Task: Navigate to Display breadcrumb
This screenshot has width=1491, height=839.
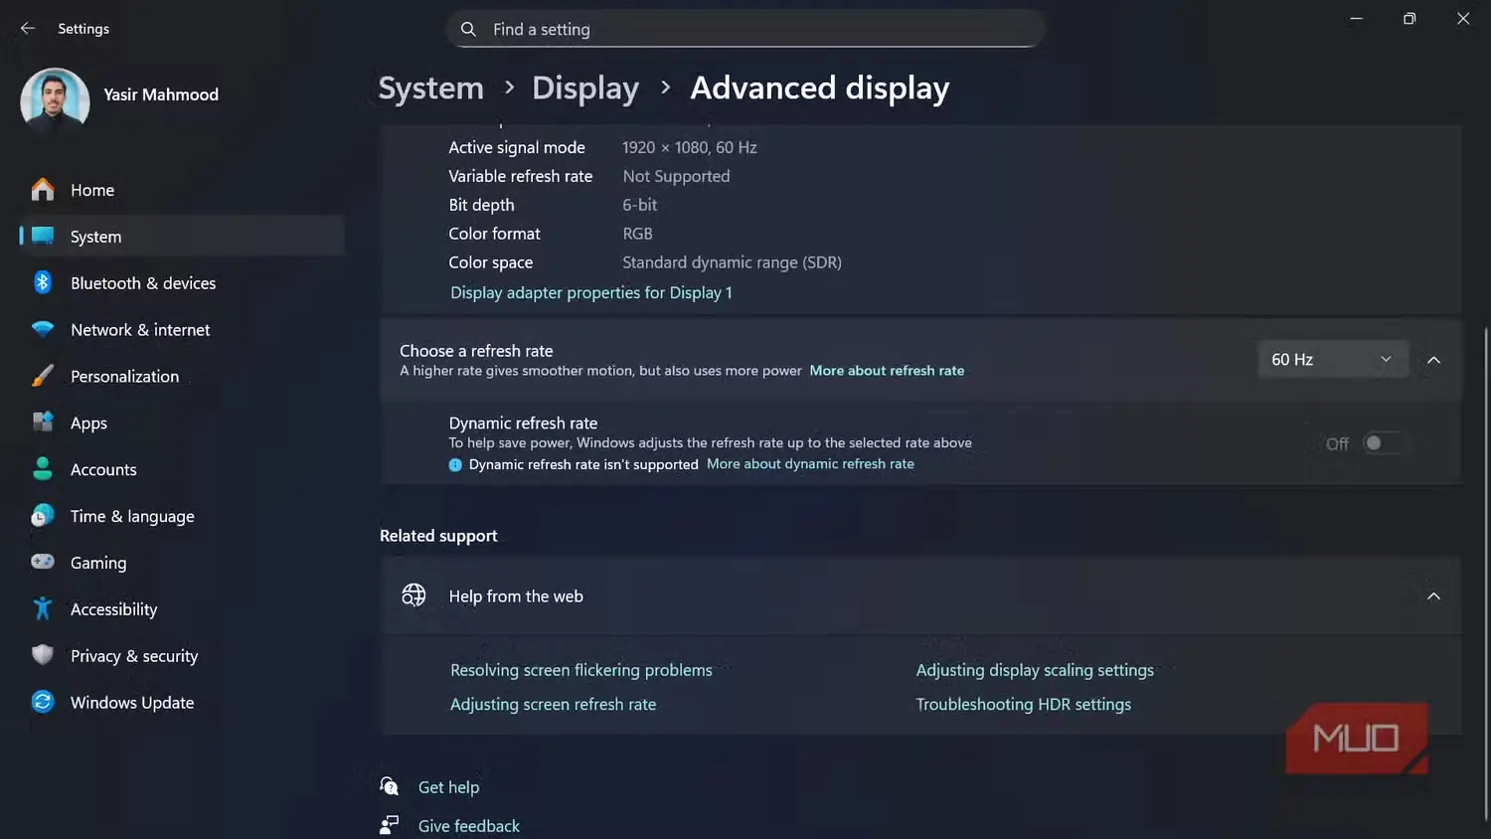Action: point(585,88)
